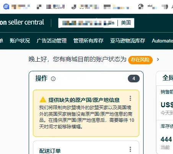
Task: Click the yellow warning triangle icon
Action: 43,100
